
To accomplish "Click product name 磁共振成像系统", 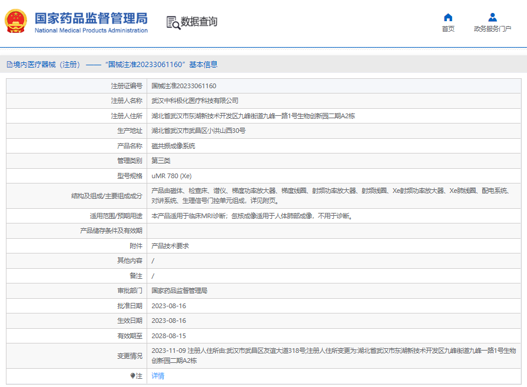I will click(173, 146).
